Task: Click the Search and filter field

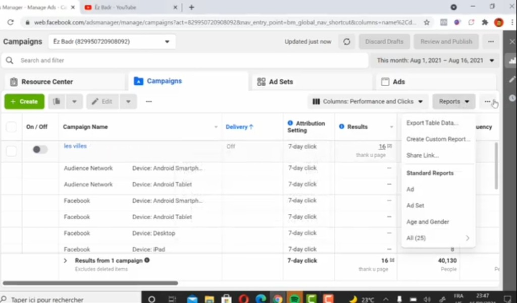Action: click(185, 60)
